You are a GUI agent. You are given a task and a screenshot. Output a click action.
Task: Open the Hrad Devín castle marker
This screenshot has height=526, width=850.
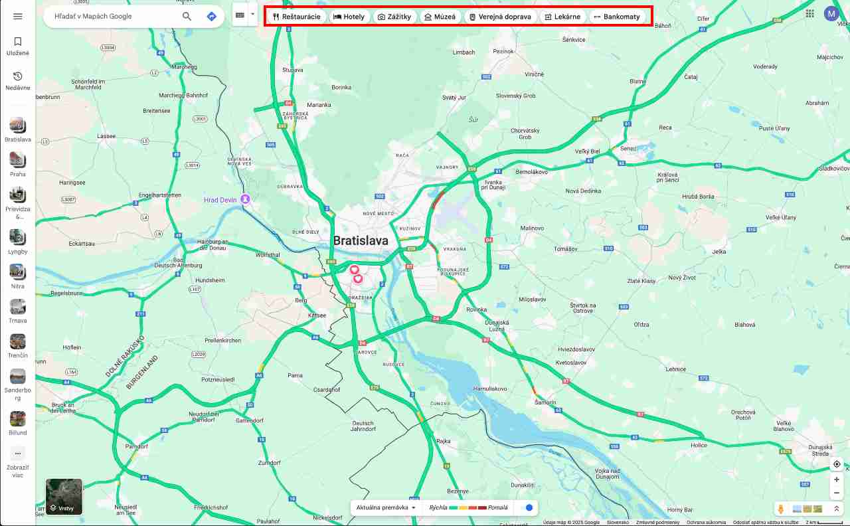tap(246, 199)
